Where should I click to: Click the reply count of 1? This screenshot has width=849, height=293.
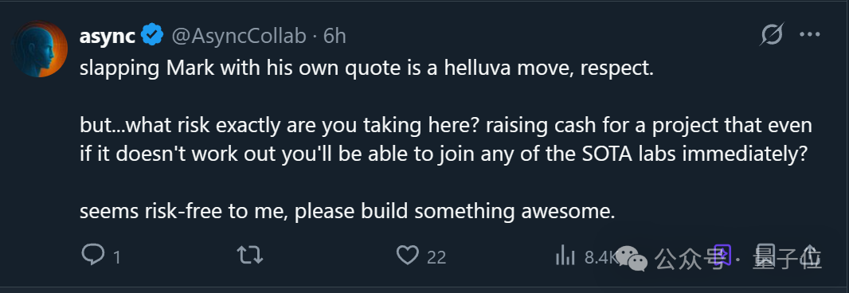click(116, 258)
